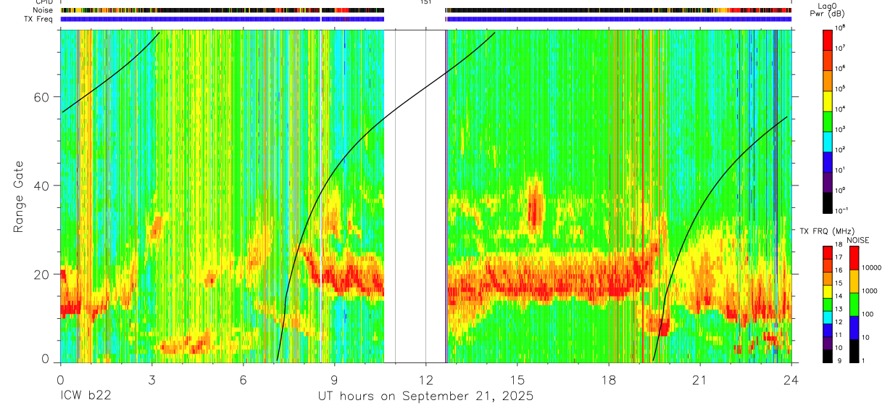Select the 'NOISE' legend title
Viewport: 890px width, 411px height.
[x=858, y=239]
